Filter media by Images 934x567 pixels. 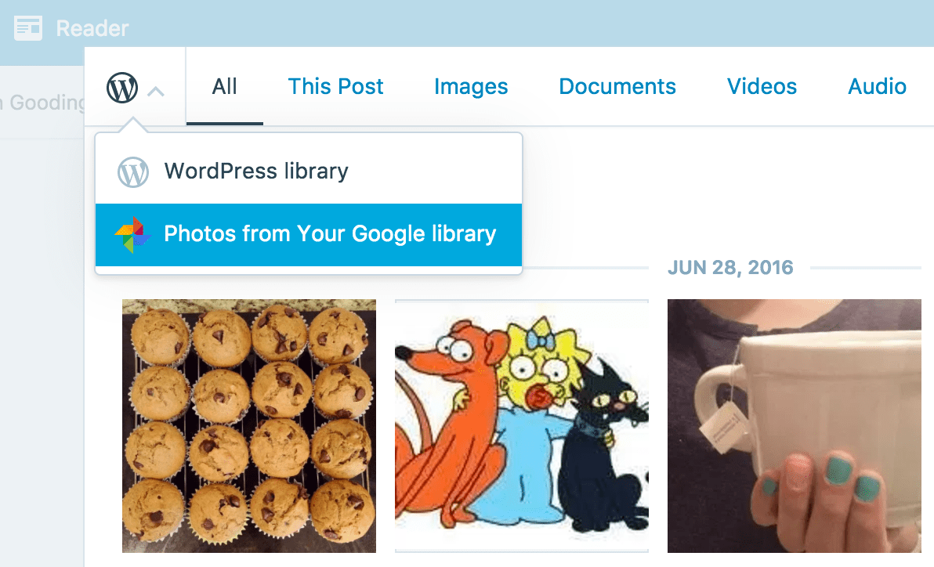[471, 86]
